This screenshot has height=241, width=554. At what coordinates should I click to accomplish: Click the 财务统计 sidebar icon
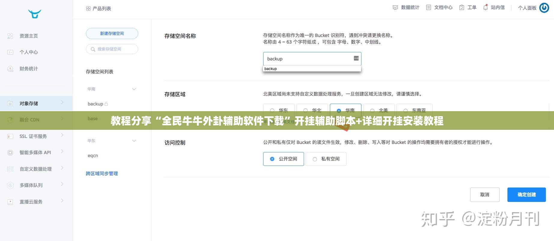tap(10, 69)
